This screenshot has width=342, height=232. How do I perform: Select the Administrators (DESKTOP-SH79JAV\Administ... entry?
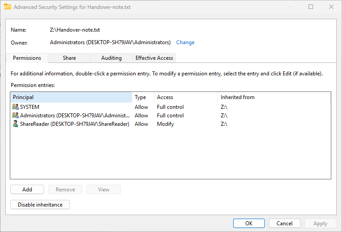[x=171, y=116]
